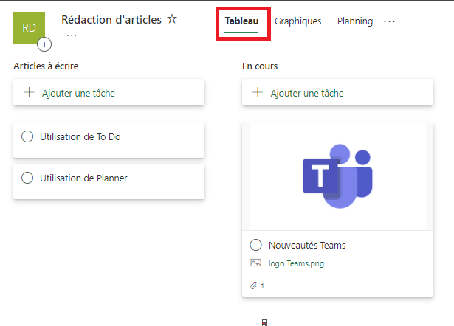Image resolution: width=454 pixels, height=326 pixels.
Task: Open more views ellipsis next to Planning
Action: [x=390, y=21]
